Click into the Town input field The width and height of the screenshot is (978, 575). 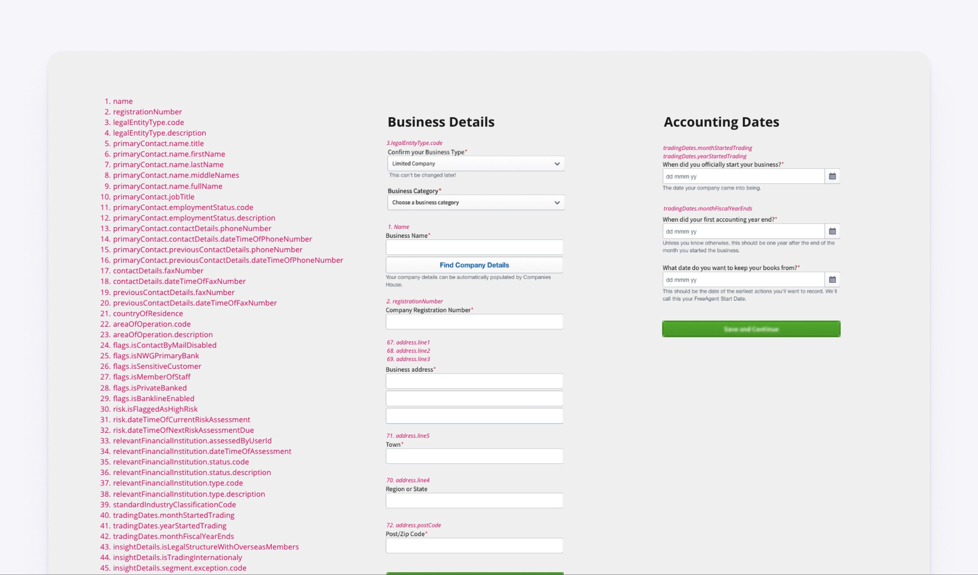pos(474,456)
